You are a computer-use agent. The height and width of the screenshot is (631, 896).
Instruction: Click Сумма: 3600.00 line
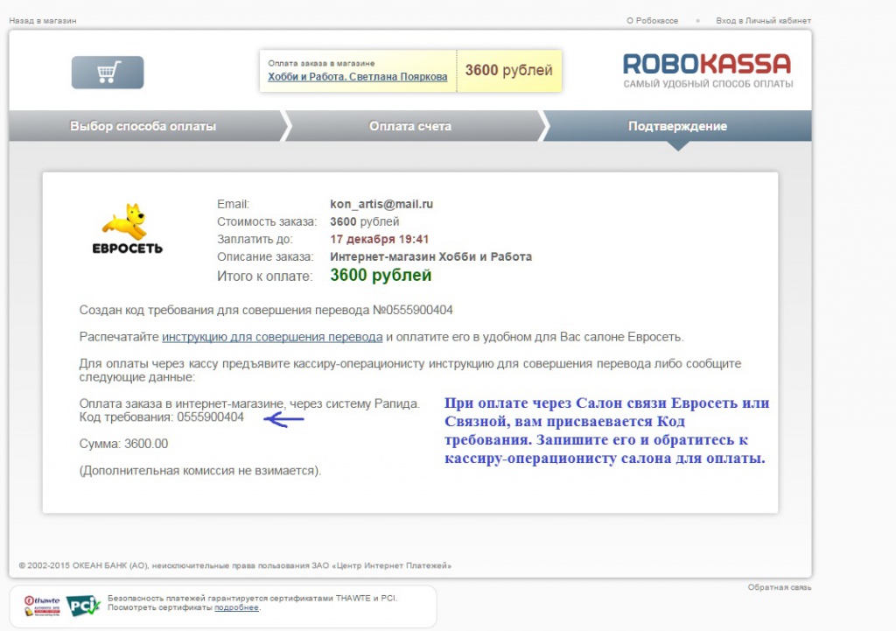[x=123, y=444]
